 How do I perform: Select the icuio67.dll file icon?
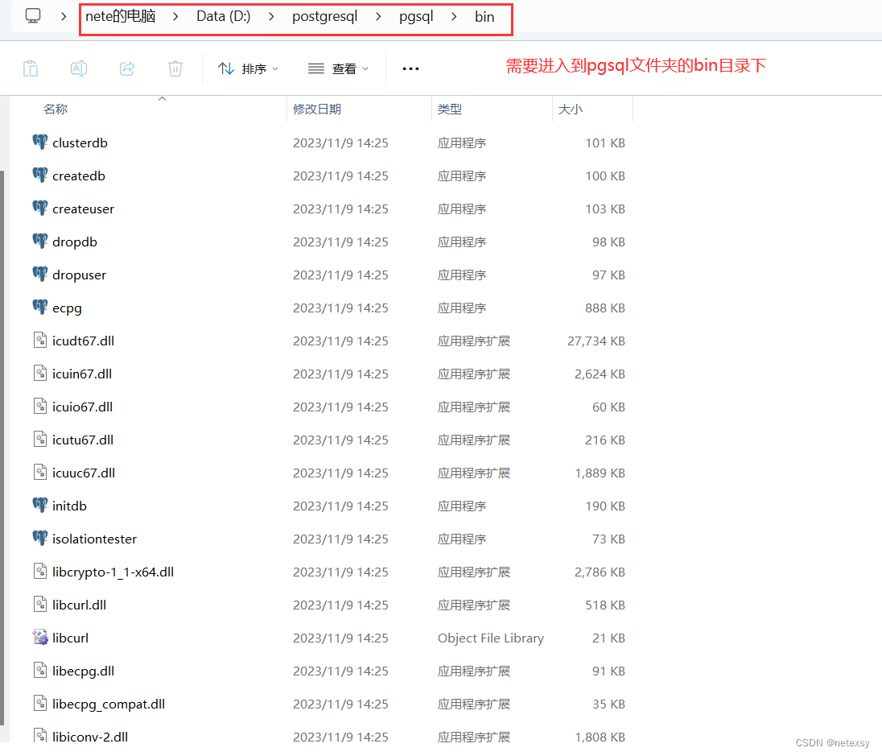point(40,406)
